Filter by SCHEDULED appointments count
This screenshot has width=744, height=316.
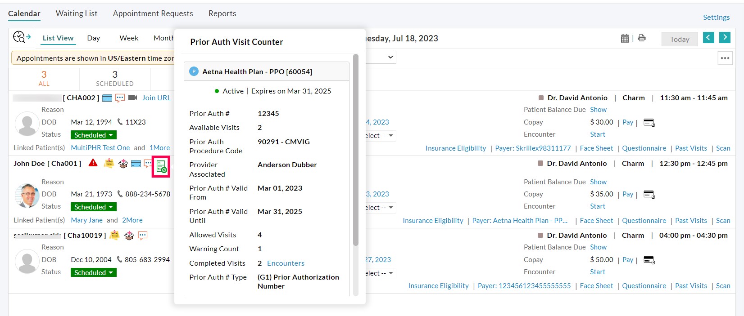click(x=115, y=78)
